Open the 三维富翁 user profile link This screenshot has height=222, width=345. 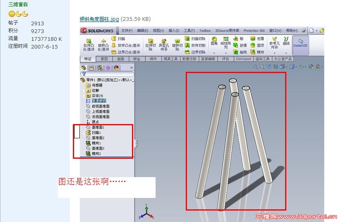18,4
